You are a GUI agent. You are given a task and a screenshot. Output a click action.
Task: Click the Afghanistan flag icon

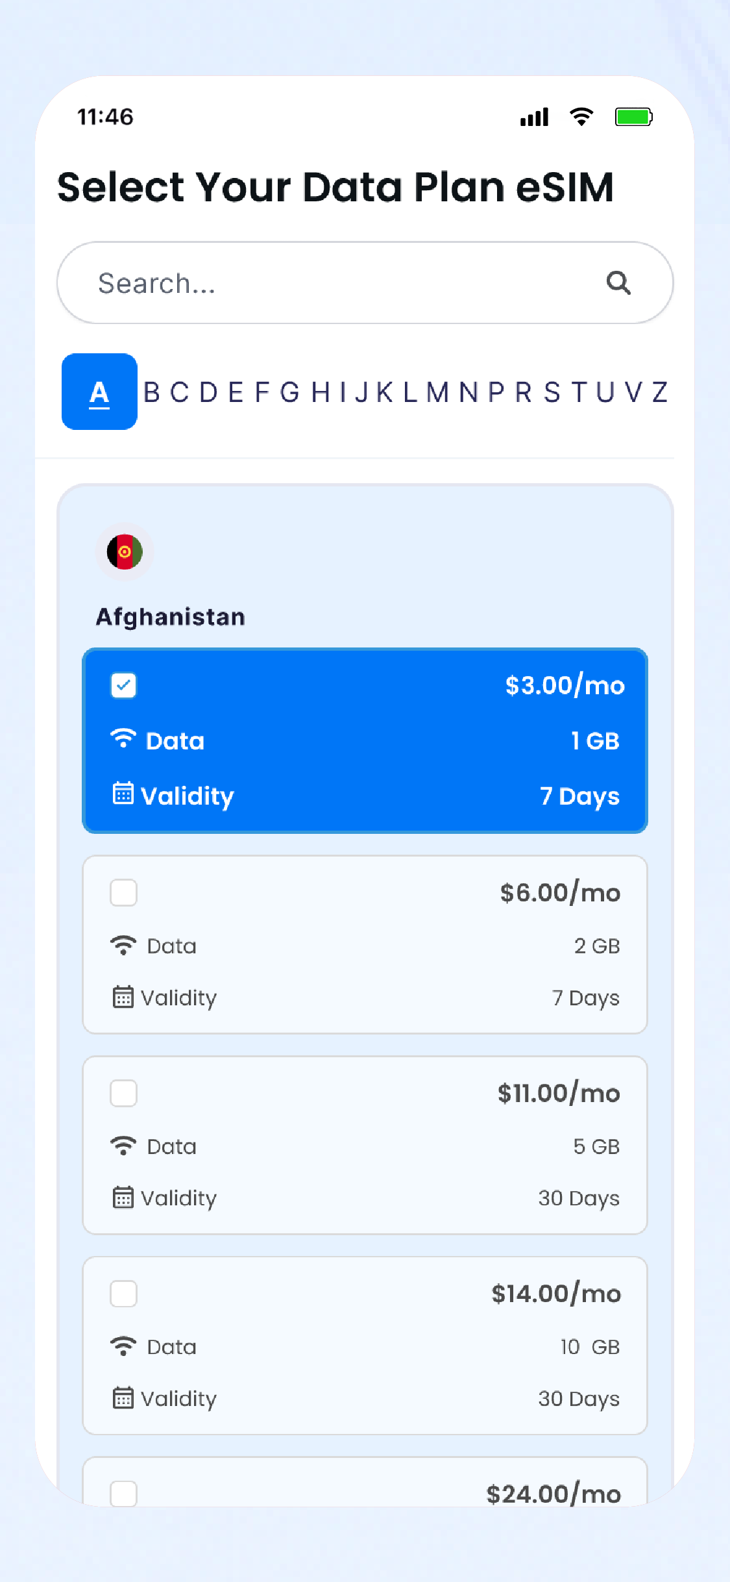[x=125, y=552]
